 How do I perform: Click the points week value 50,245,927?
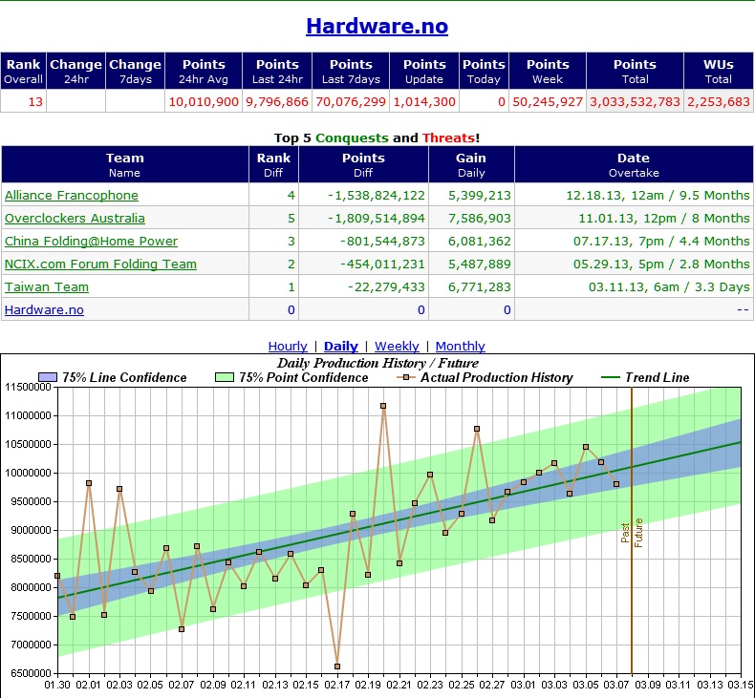[x=548, y=102]
